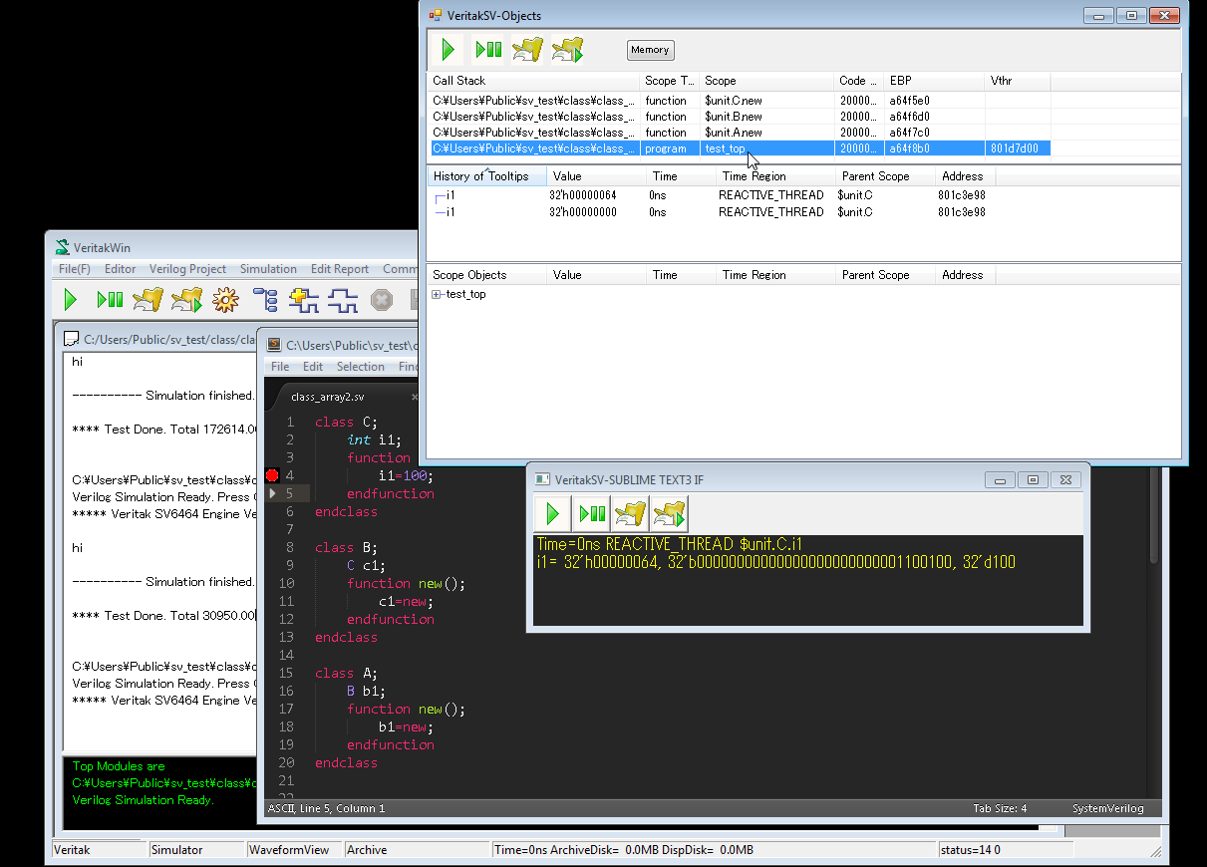This screenshot has width=1207, height=867.
Task: Click the green Run arrow in SUBLIME TEXT3 IF window
Action: click(552, 514)
